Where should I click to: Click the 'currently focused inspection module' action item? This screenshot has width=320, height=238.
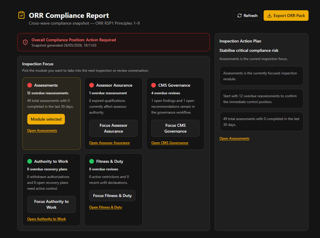click(x=261, y=76)
